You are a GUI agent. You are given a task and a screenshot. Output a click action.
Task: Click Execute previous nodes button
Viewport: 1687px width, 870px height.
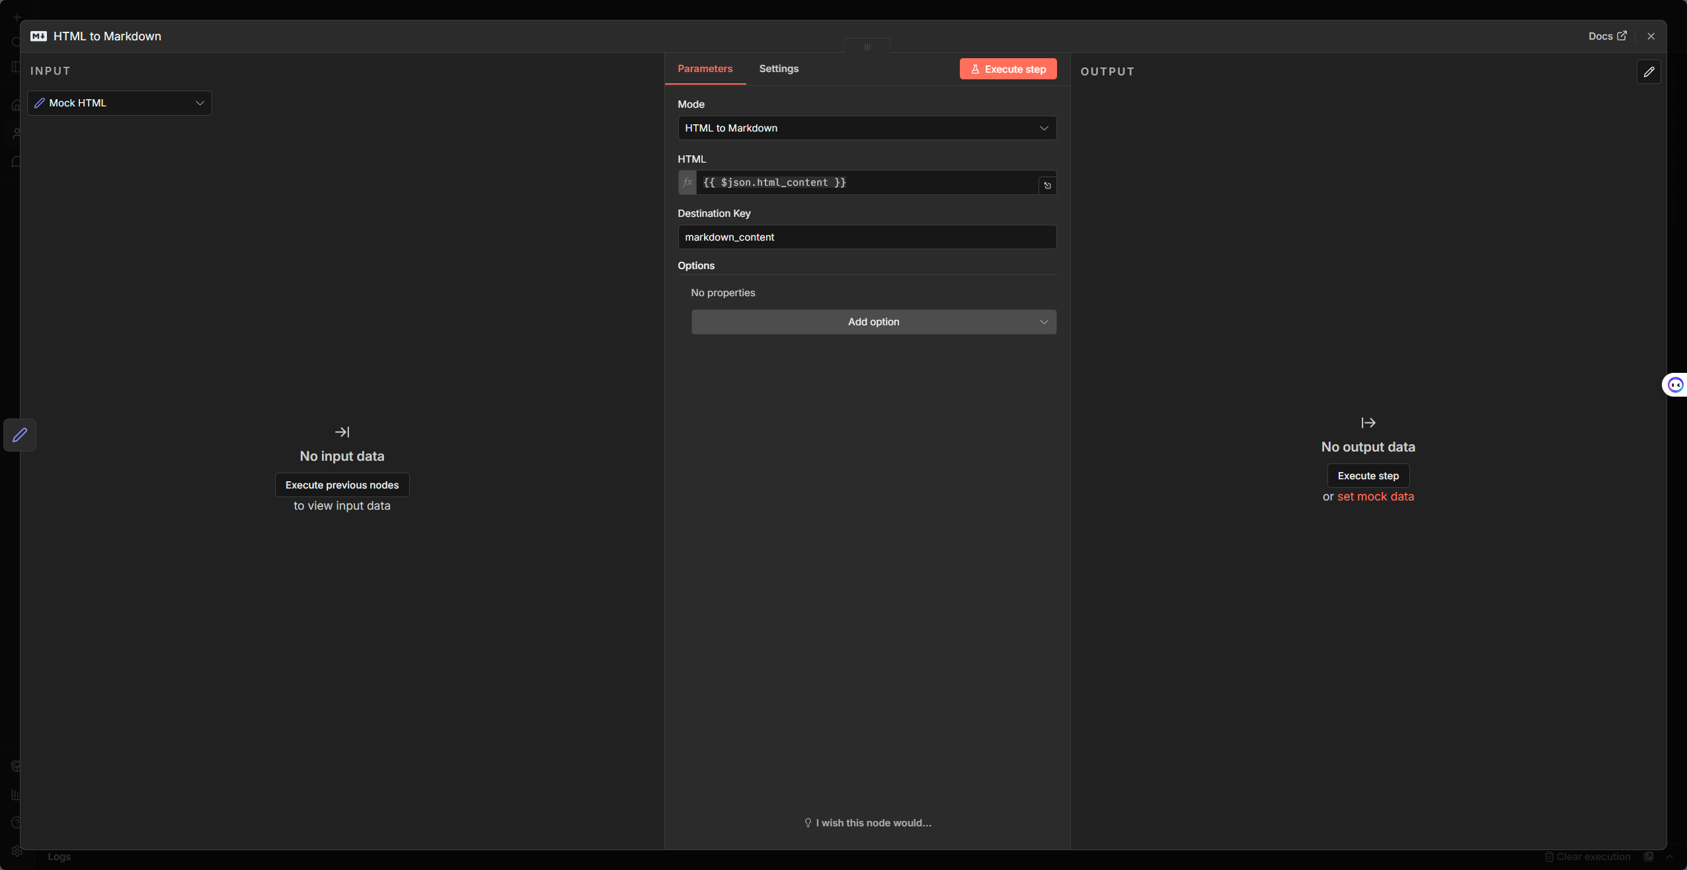pyautogui.click(x=342, y=485)
